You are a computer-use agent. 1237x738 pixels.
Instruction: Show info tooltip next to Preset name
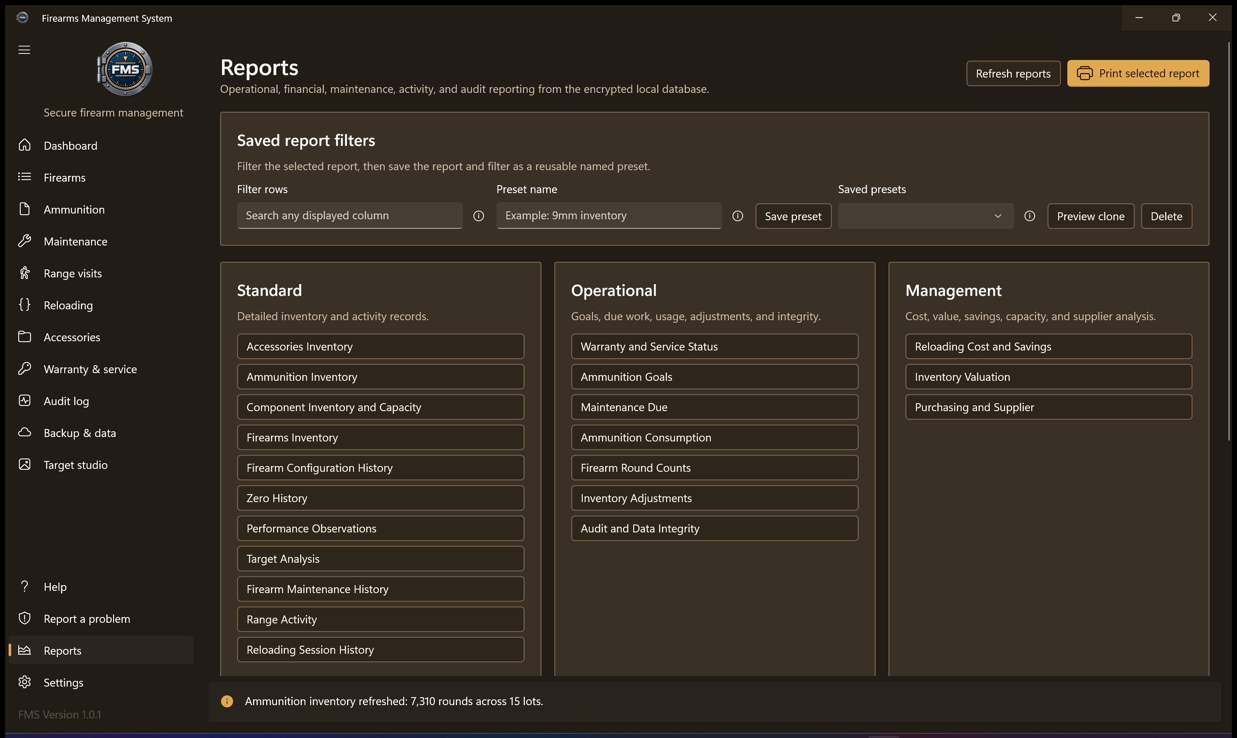pyautogui.click(x=737, y=216)
